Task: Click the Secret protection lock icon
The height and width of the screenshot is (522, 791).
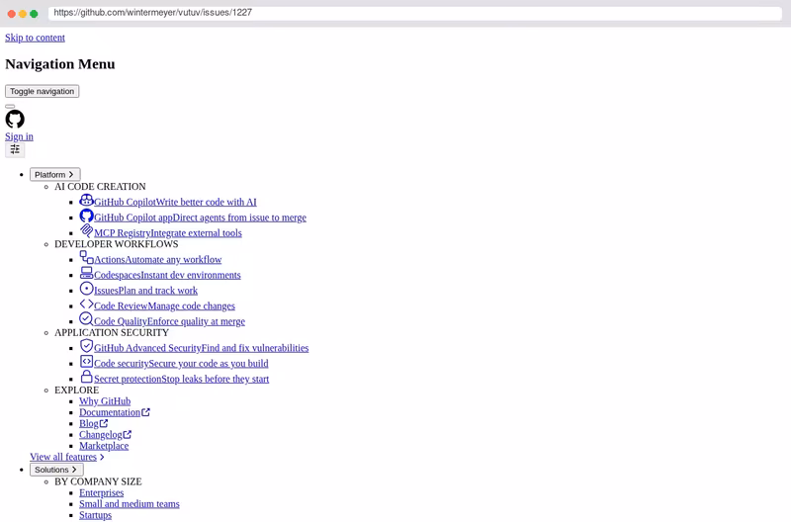Action: 86,377
